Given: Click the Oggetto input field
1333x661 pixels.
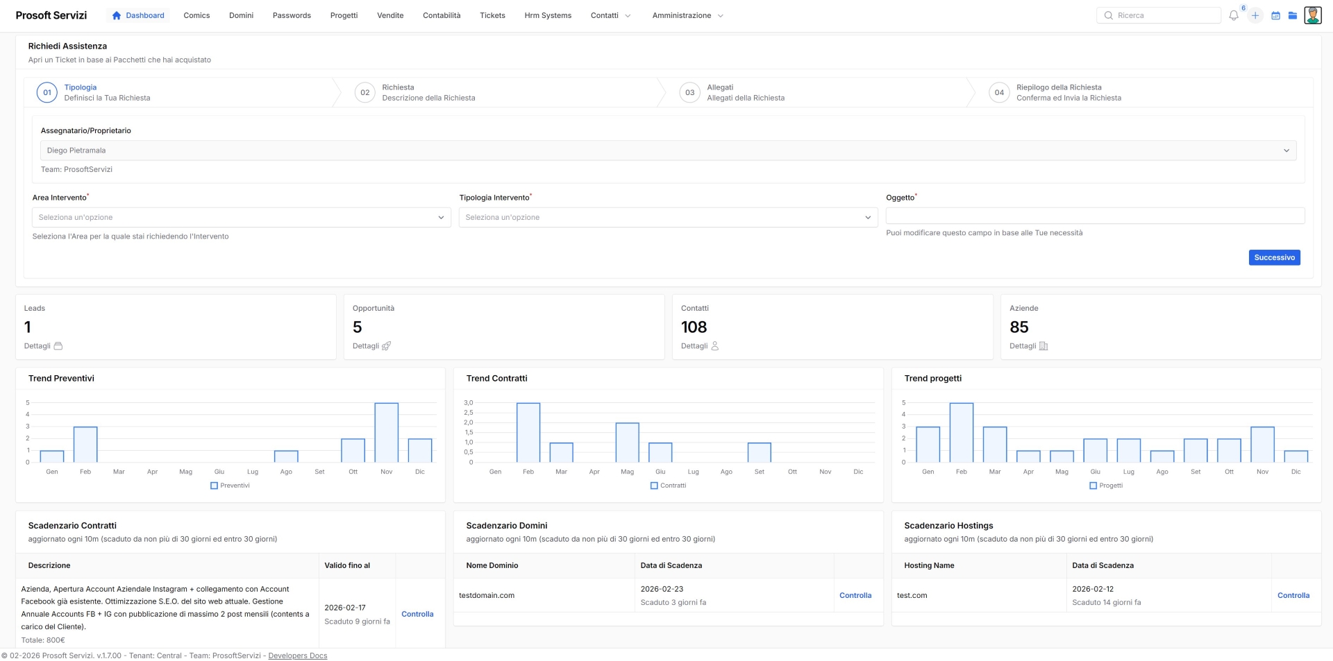Looking at the screenshot, I should (1095, 216).
